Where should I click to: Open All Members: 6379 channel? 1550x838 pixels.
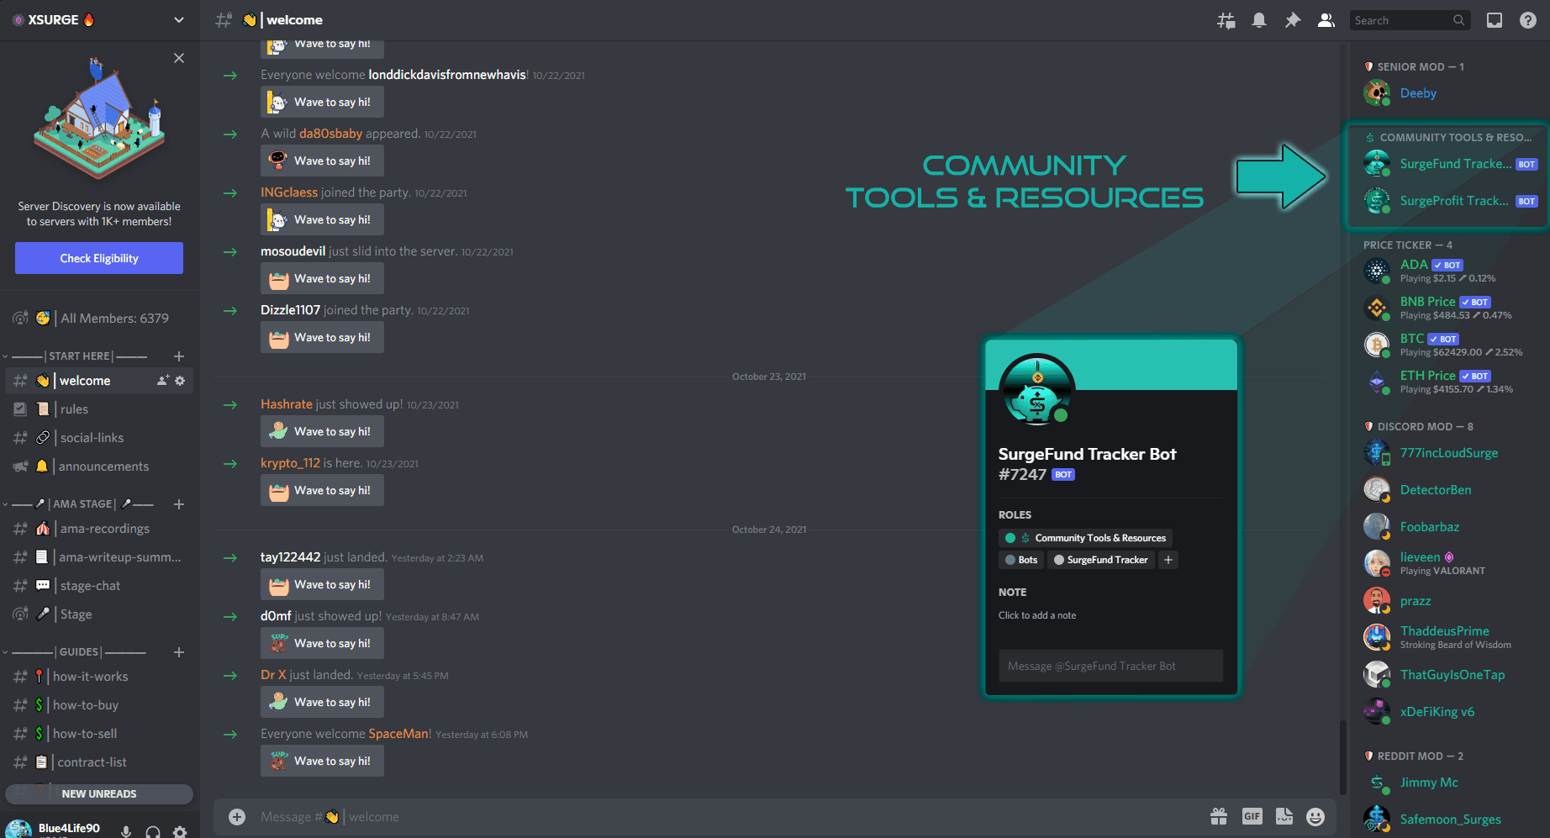coord(99,319)
